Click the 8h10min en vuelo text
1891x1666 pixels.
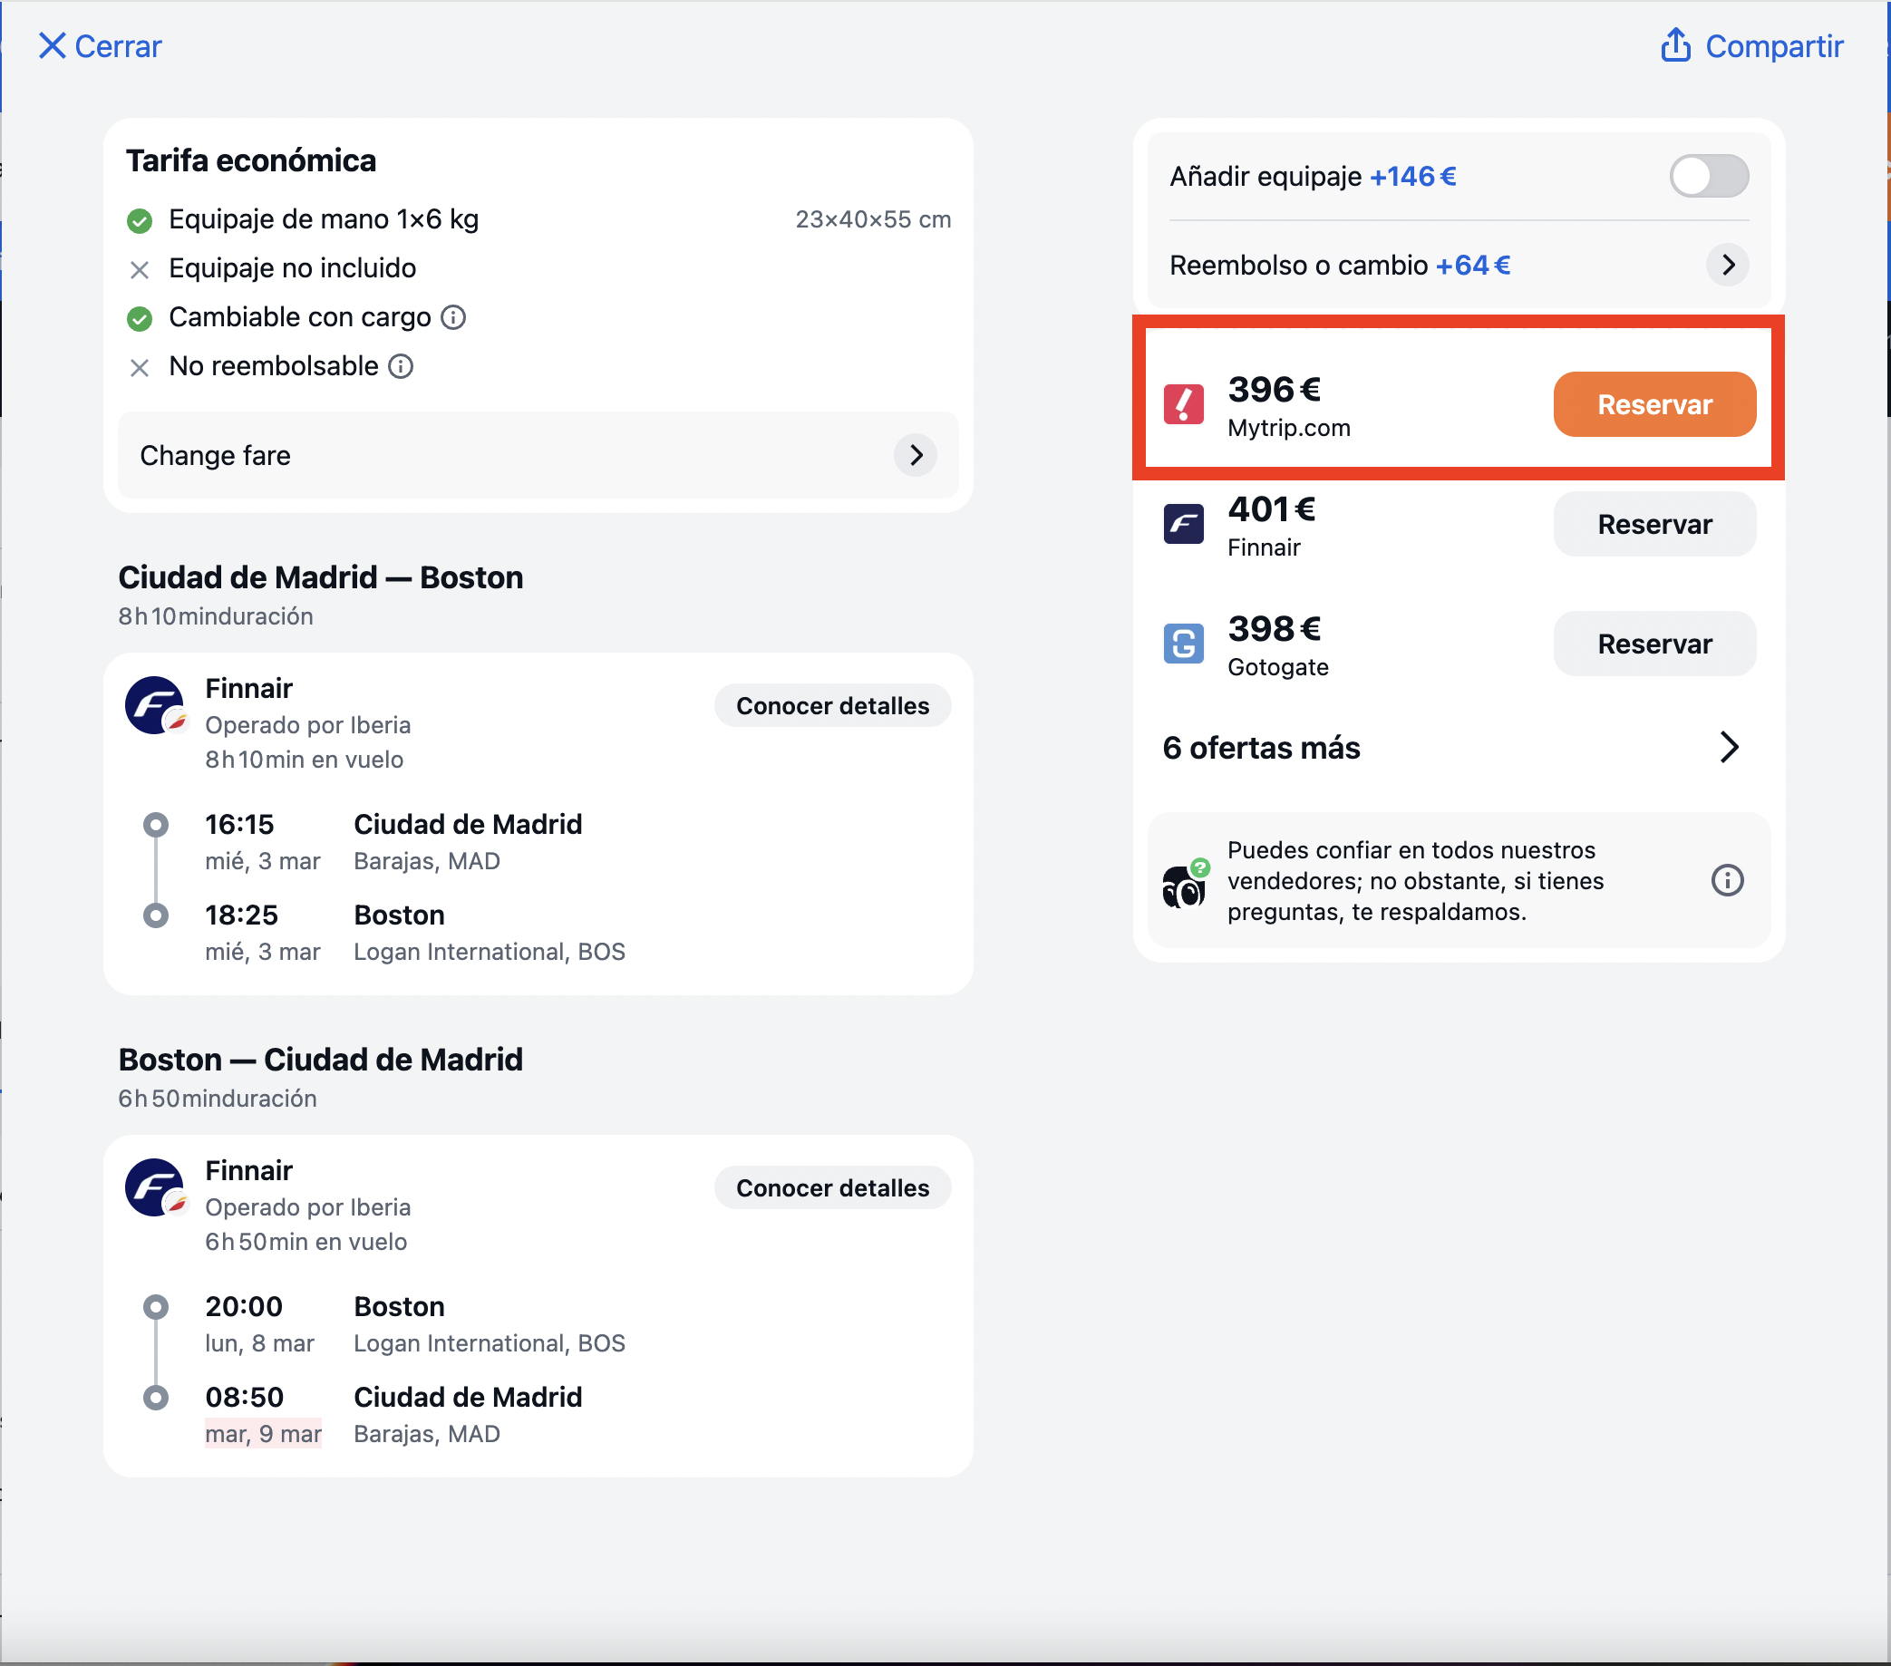(305, 760)
